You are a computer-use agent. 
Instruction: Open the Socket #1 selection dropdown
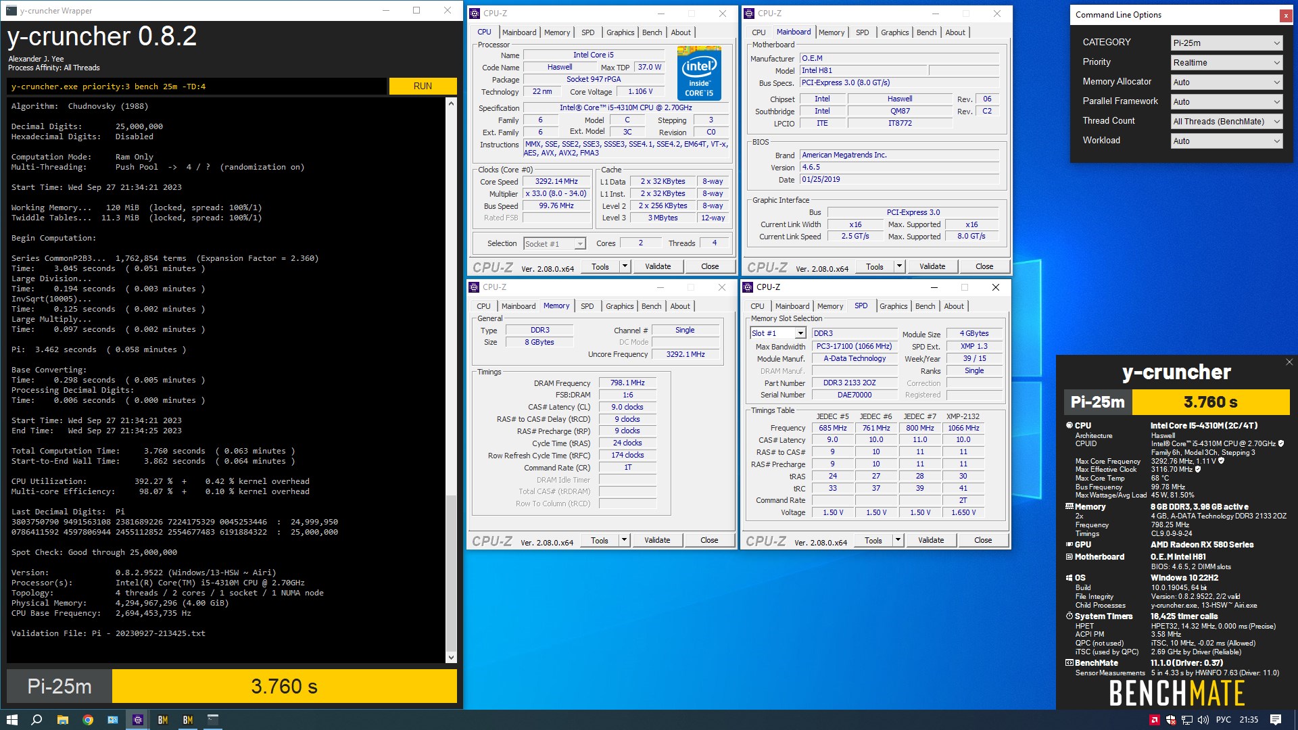(554, 243)
